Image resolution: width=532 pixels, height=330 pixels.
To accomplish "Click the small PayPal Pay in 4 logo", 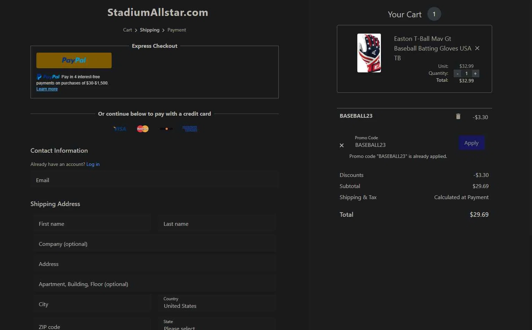I will click(48, 77).
